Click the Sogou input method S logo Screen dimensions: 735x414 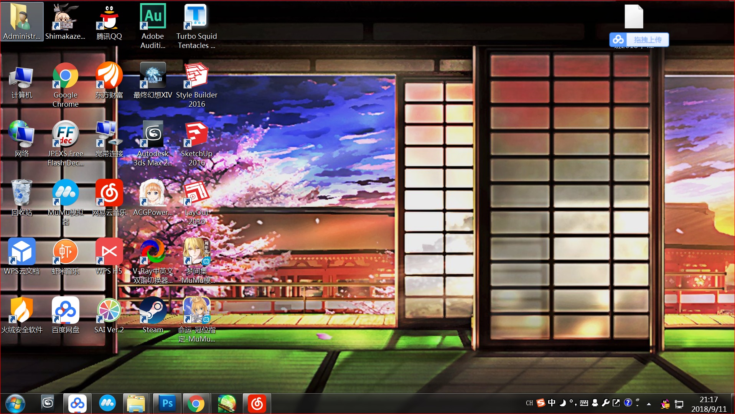coord(541,402)
